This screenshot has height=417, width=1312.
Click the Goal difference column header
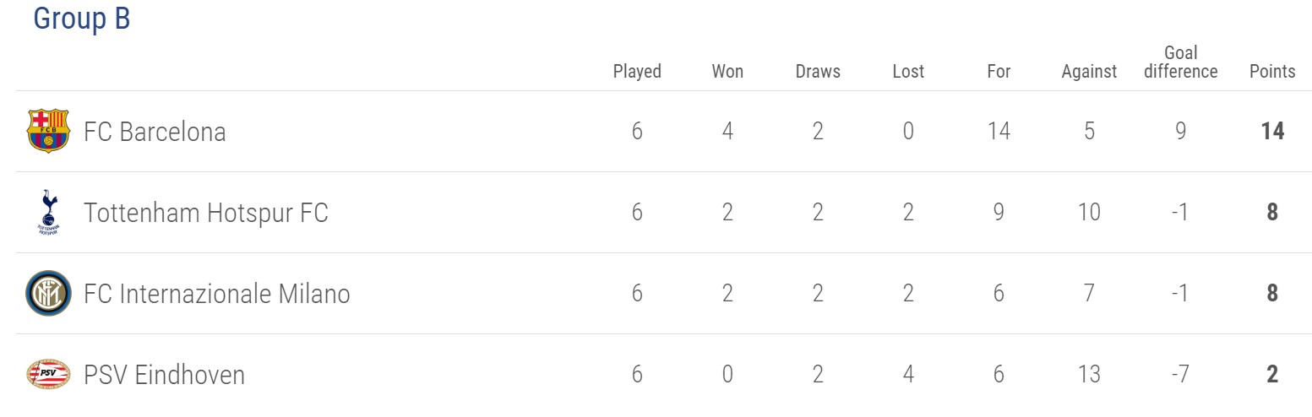tap(1180, 62)
